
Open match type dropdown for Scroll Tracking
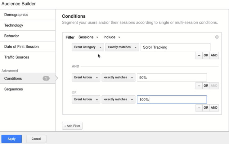click(x=122, y=47)
